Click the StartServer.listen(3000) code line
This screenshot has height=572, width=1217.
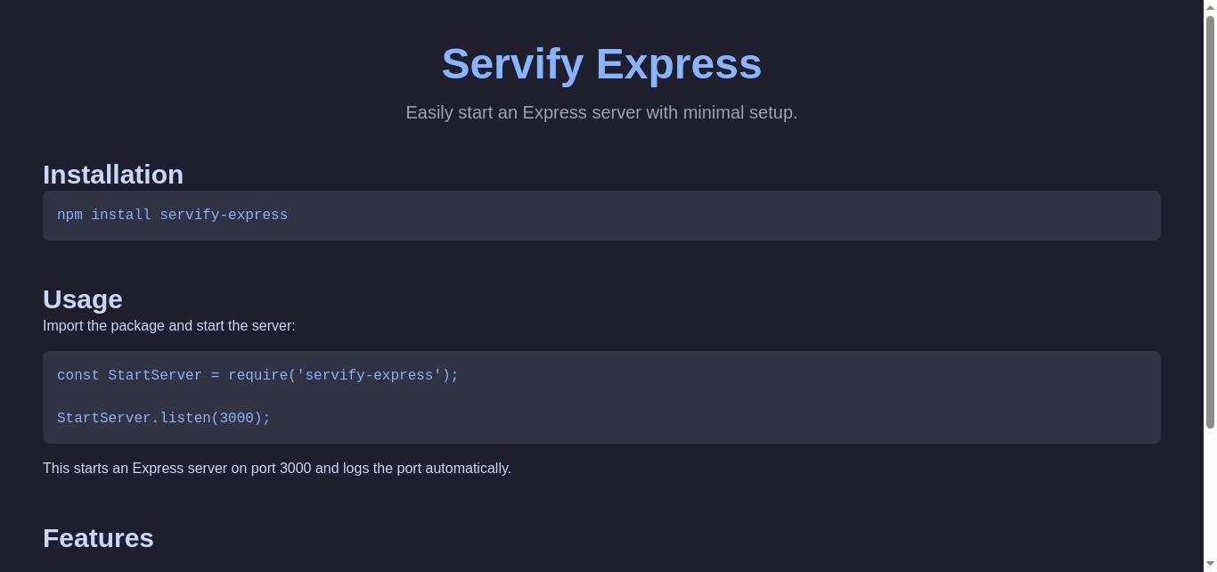pos(164,418)
